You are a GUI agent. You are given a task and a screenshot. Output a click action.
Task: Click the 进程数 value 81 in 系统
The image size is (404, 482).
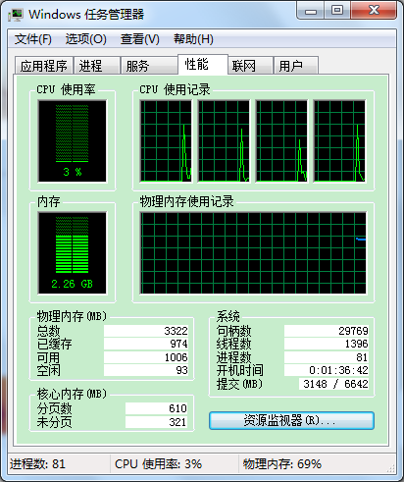[x=327, y=357]
